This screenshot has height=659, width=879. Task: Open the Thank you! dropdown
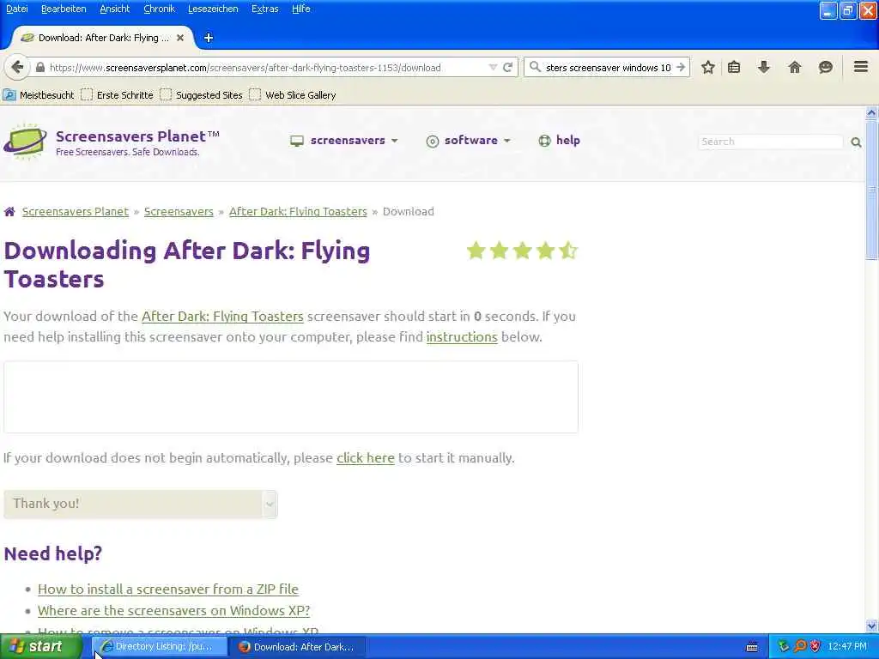(x=140, y=504)
